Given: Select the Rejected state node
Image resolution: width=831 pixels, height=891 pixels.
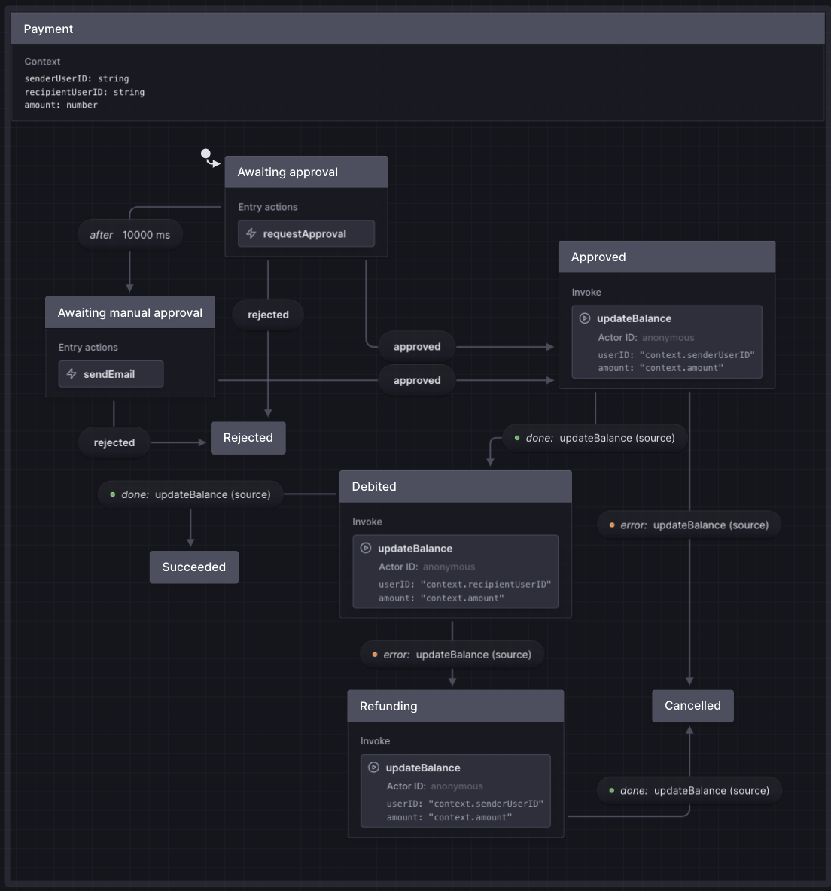Looking at the screenshot, I should click(248, 437).
